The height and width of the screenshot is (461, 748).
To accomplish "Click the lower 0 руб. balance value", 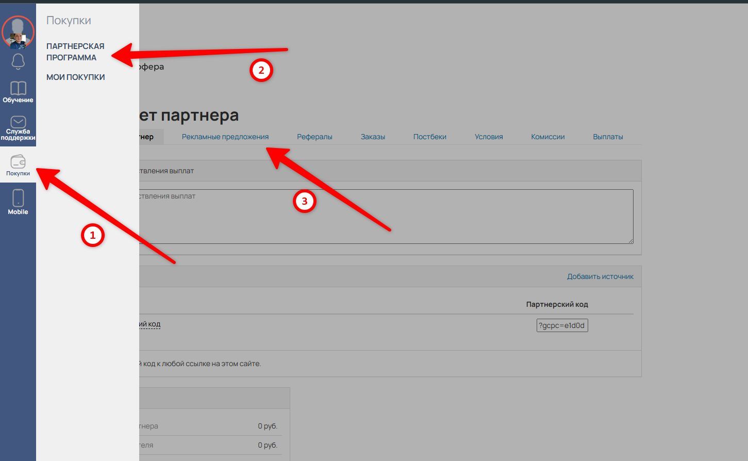I will point(268,445).
